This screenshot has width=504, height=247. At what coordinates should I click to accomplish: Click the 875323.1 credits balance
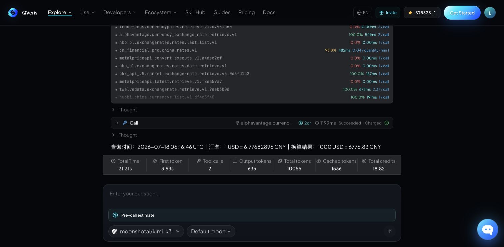coord(422,13)
